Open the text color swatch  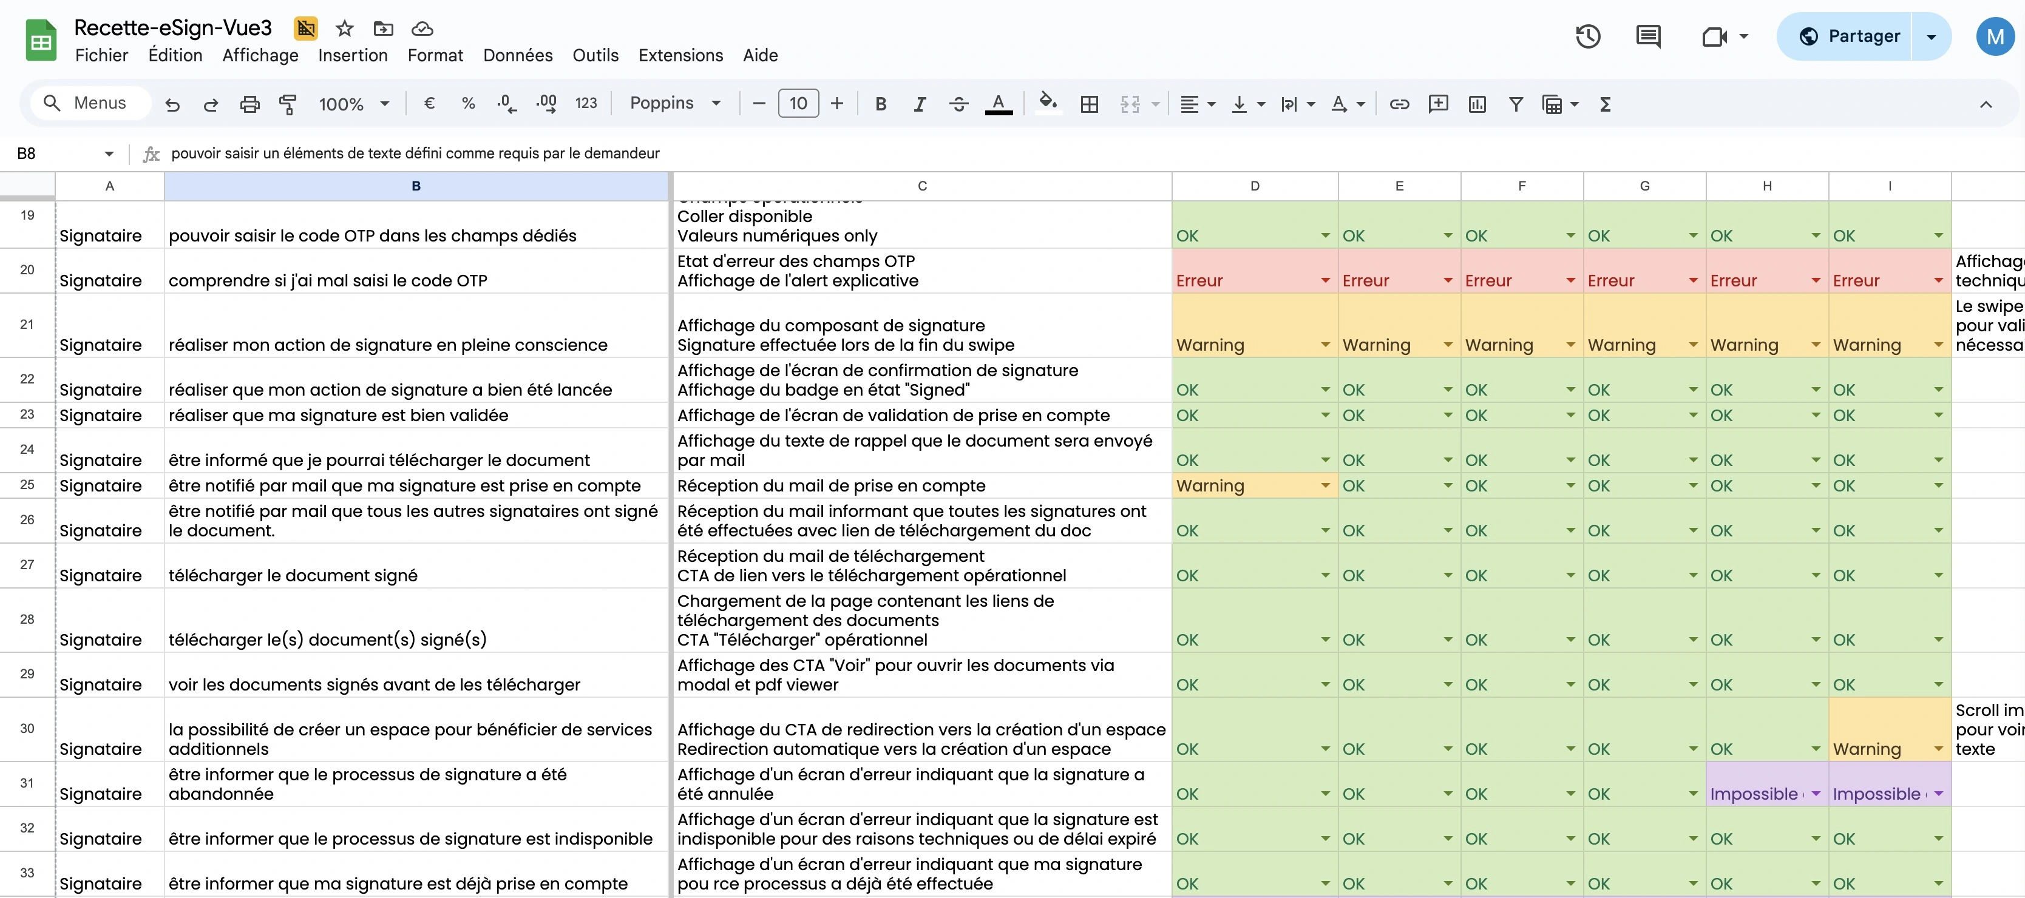tap(999, 103)
